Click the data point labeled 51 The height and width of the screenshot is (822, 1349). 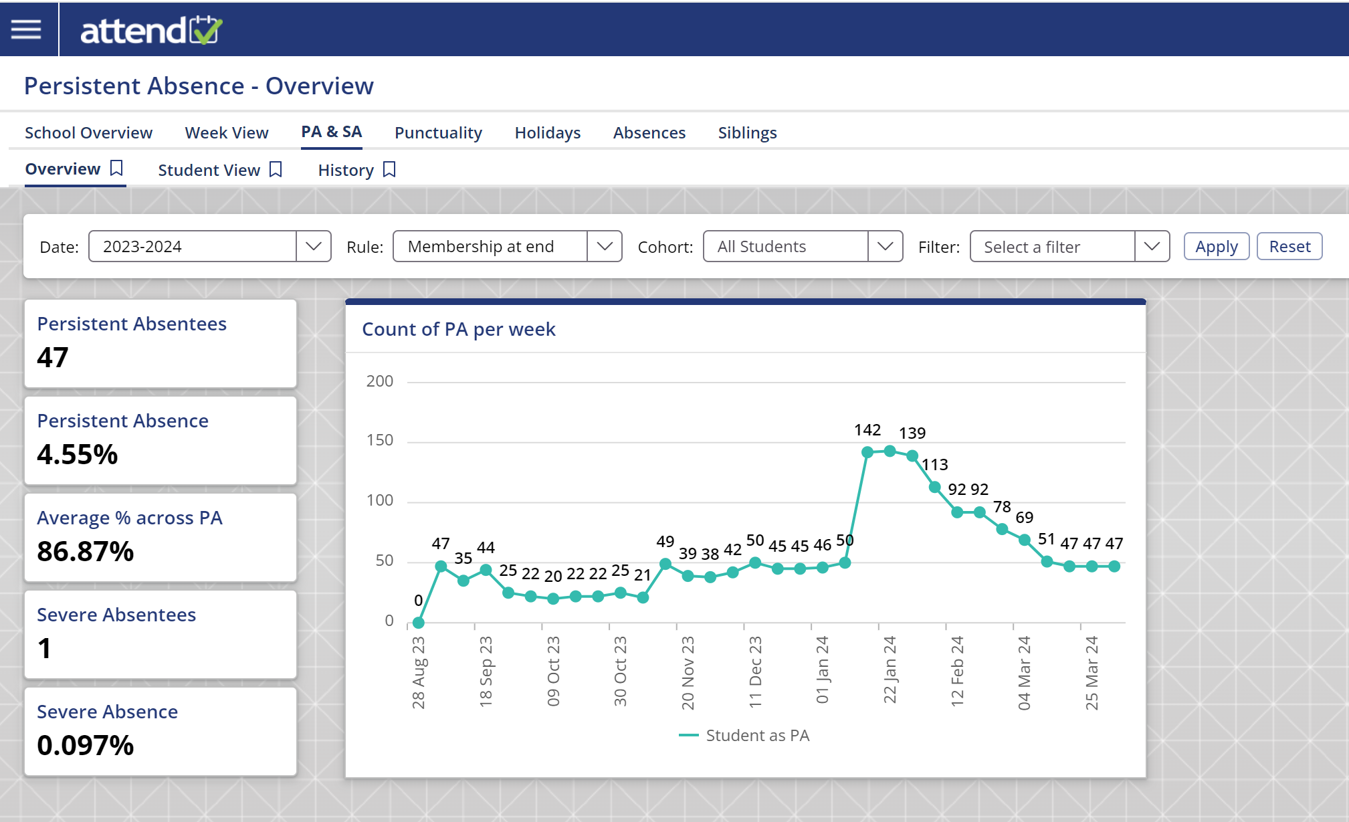coord(1047,561)
